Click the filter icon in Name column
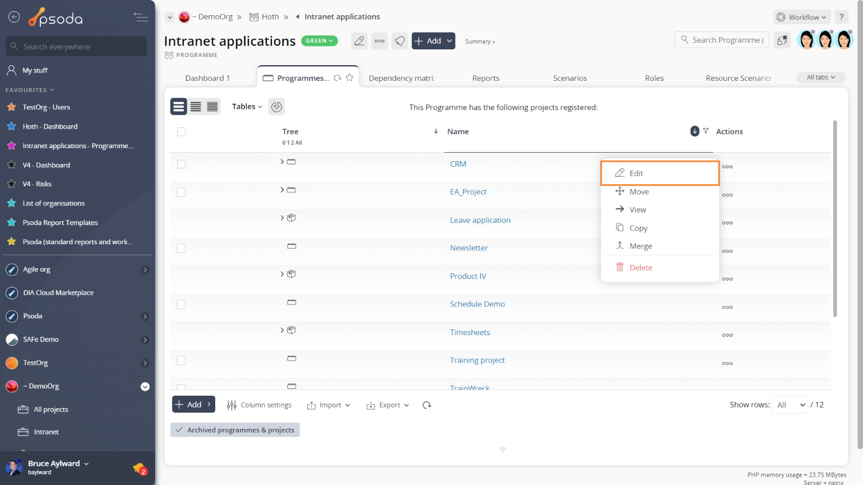 pyautogui.click(x=706, y=131)
